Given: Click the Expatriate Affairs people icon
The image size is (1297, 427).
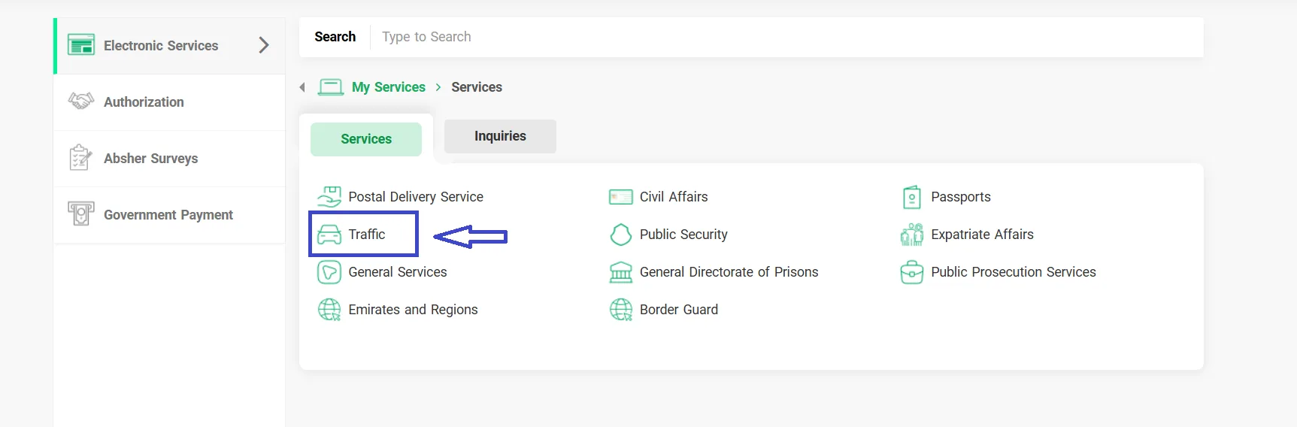Looking at the screenshot, I should 911,235.
